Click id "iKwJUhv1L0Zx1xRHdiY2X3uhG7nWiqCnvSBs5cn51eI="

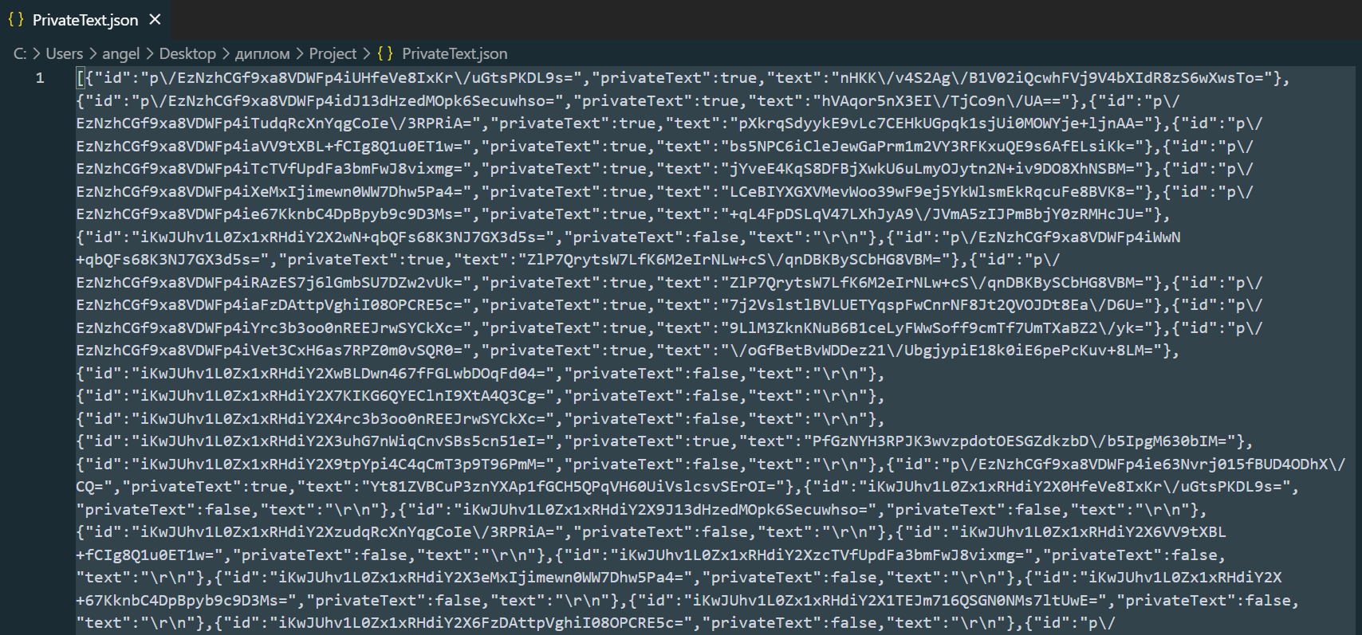pos(343,441)
